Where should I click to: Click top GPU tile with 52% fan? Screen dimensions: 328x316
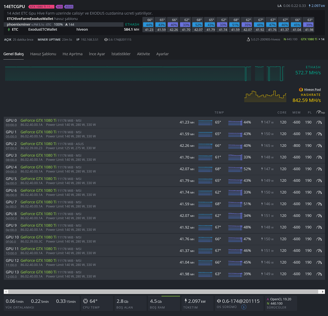pyautogui.click(x=198, y=25)
